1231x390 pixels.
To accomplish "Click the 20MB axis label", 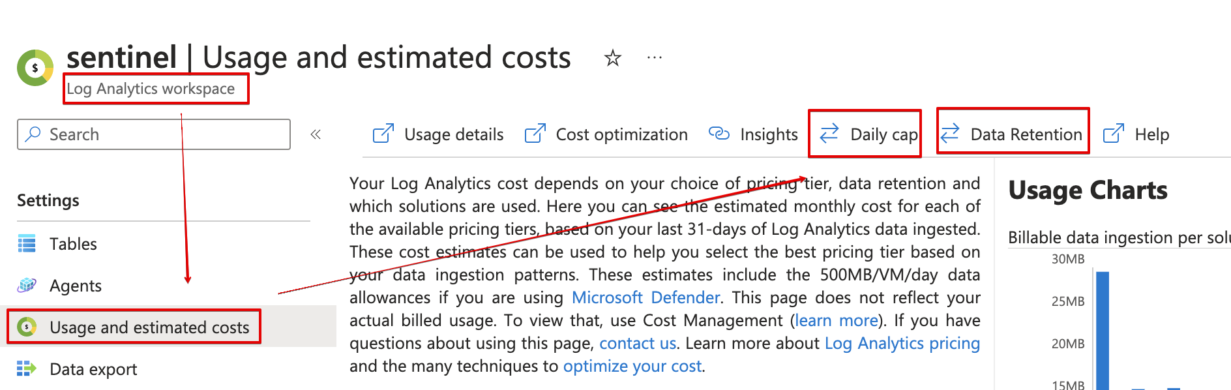I will 1068,344.
